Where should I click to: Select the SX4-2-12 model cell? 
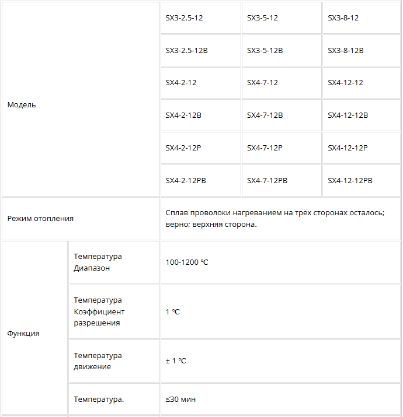[181, 83]
